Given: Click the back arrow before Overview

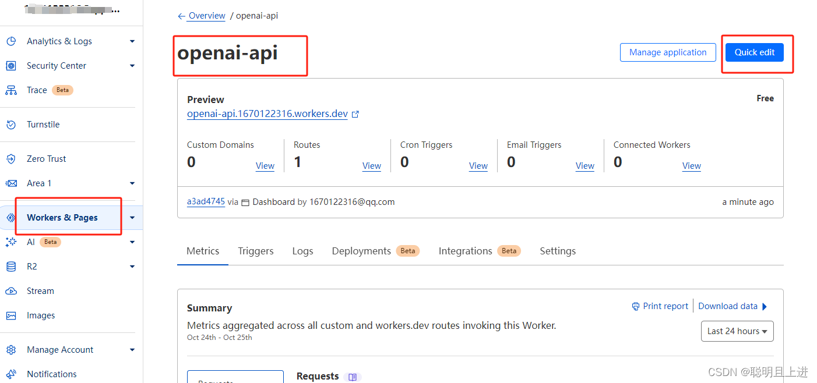Looking at the screenshot, I should 182,16.
